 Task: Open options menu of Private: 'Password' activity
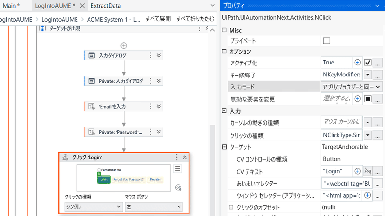pos(151,132)
